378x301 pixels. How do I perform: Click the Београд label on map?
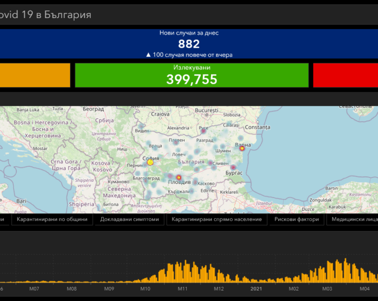pyautogui.click(x=93, y=109)
